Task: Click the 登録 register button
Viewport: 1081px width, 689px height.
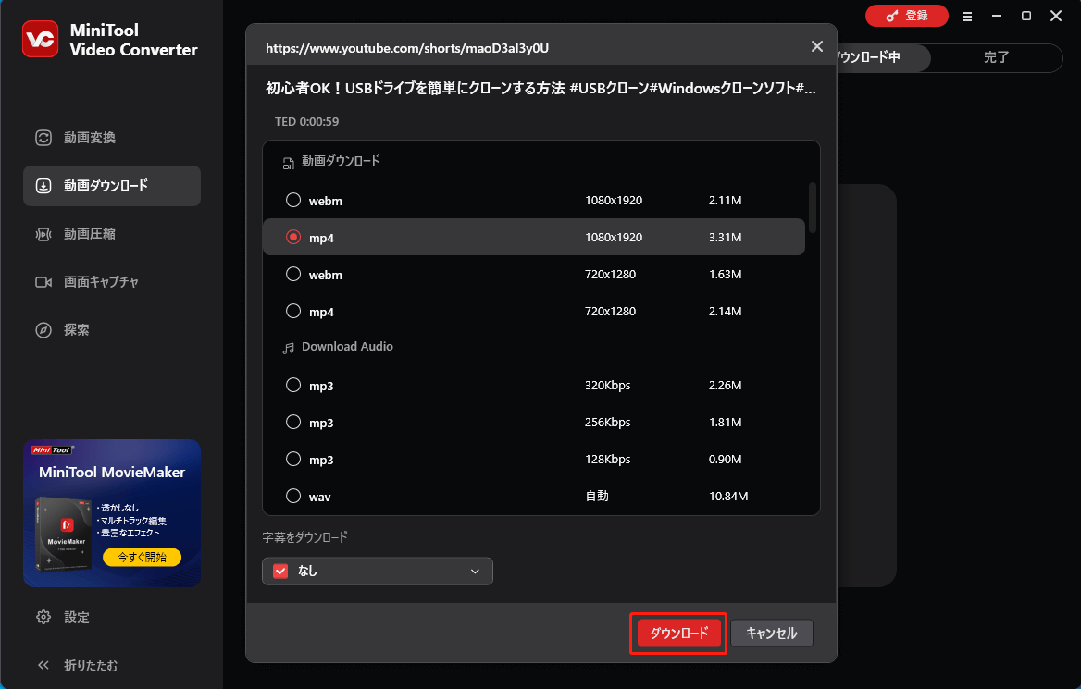Action: pyautogui.click(x=907, y=16)
